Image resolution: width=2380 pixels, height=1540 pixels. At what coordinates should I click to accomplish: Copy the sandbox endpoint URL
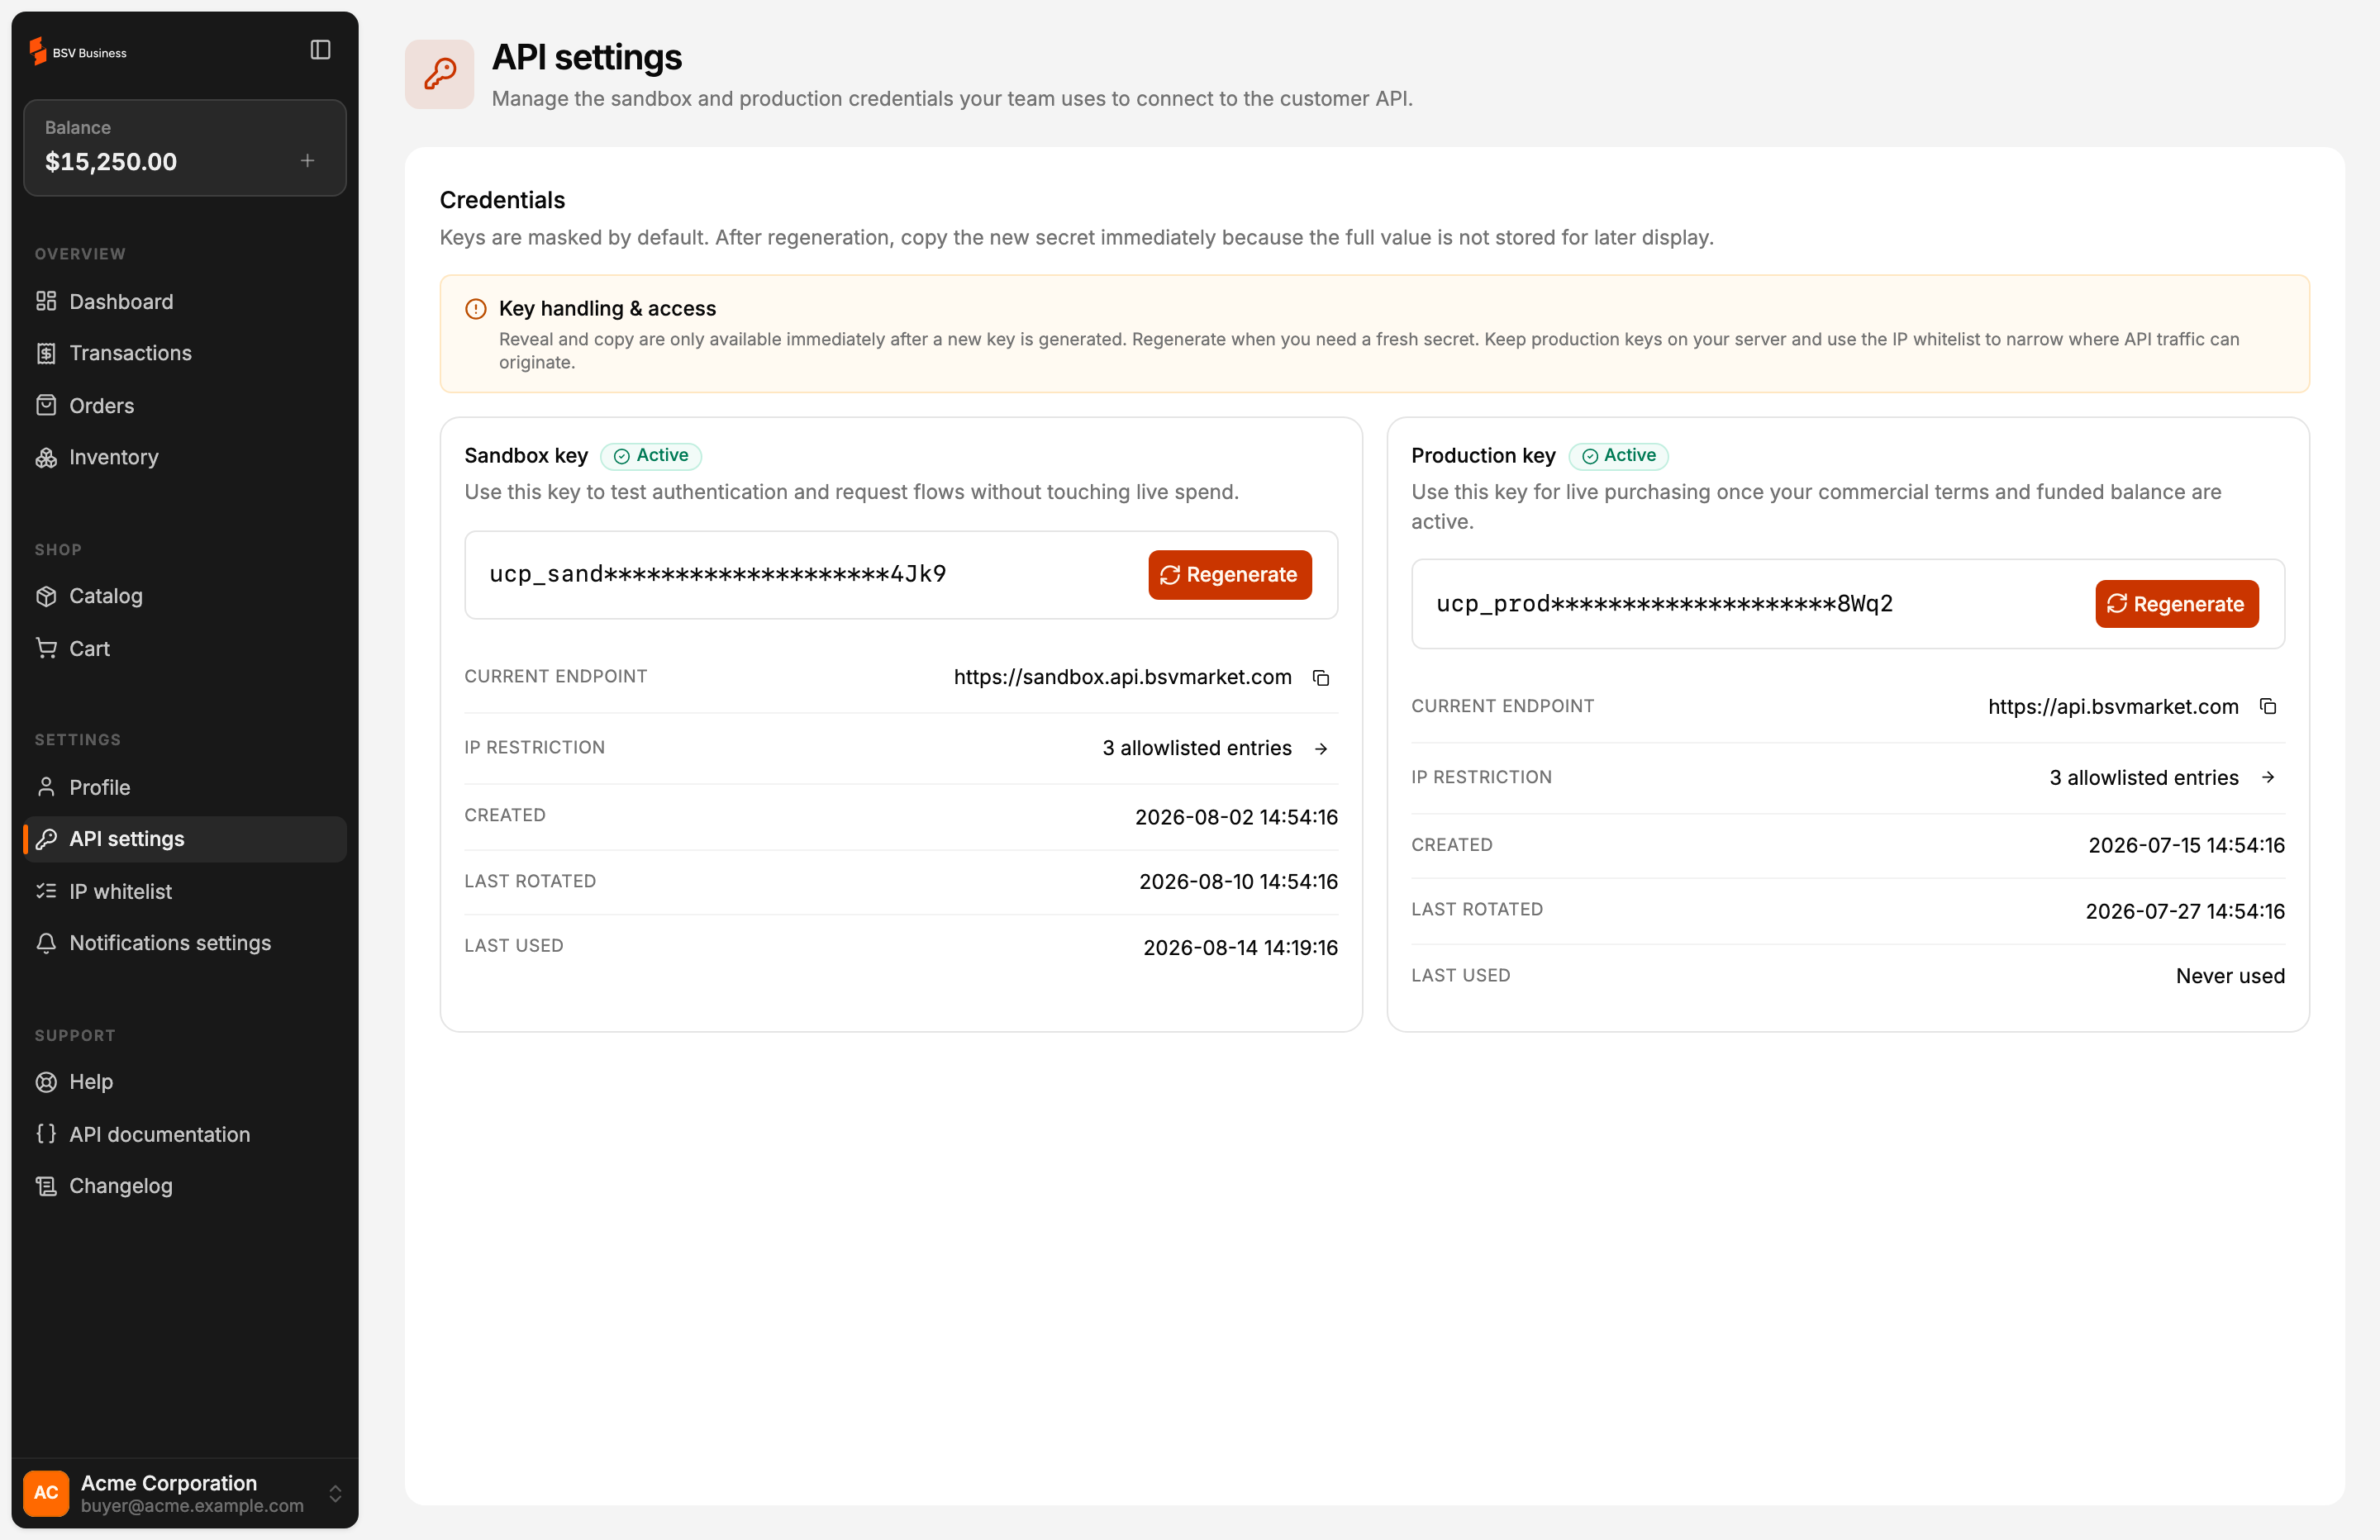(x=1321, y=678)
